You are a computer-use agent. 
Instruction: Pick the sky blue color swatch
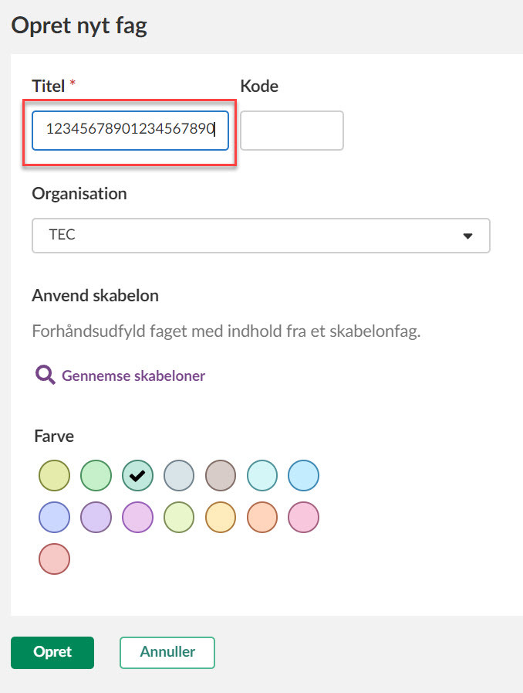point(304,476)
